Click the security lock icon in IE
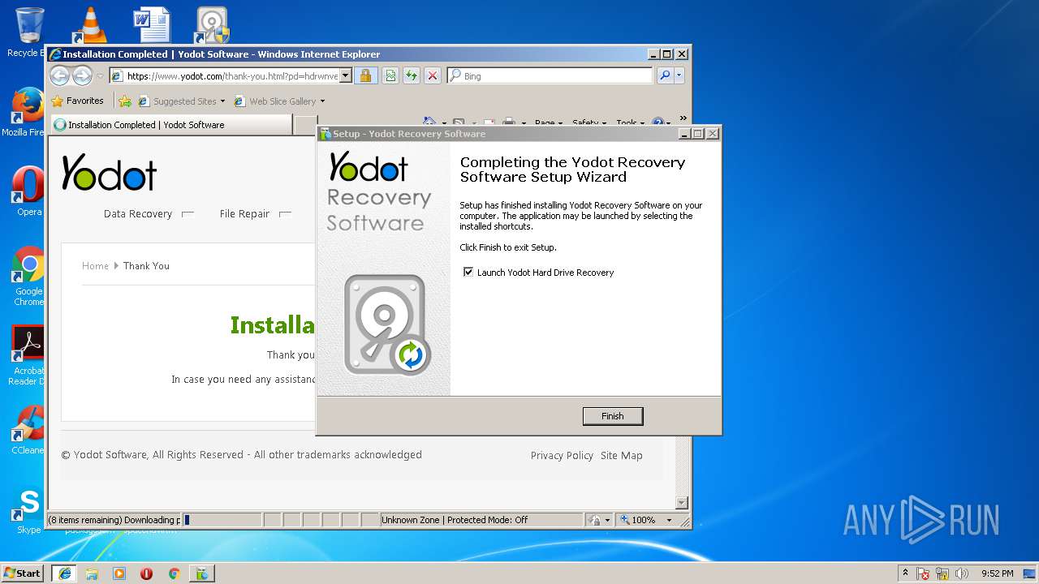This screenshot has width=1039, height=584. tap(365, 76)
